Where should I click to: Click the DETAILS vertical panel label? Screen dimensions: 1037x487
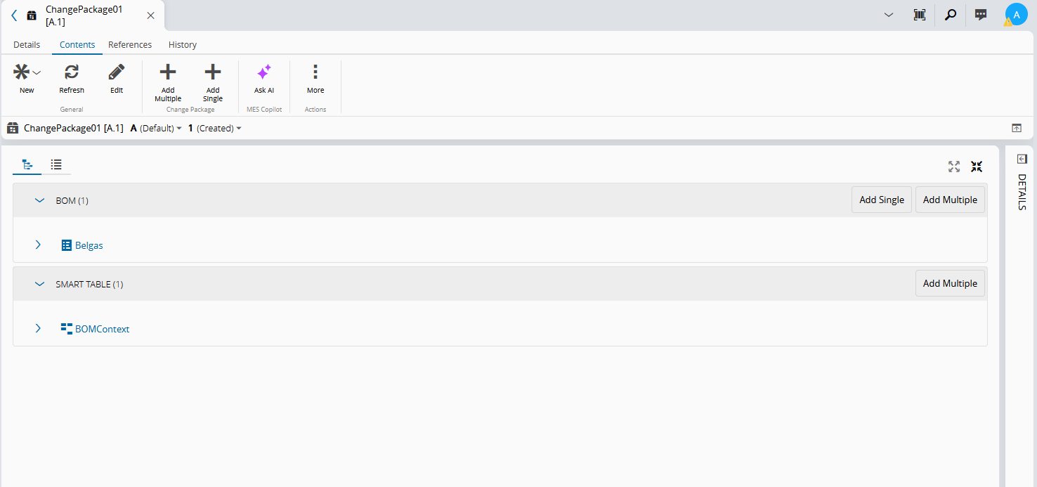(1022, 192)
